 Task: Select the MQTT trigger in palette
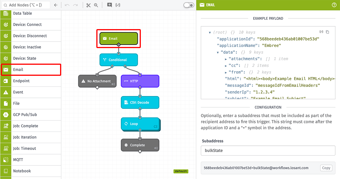click(x=31, y=160)
